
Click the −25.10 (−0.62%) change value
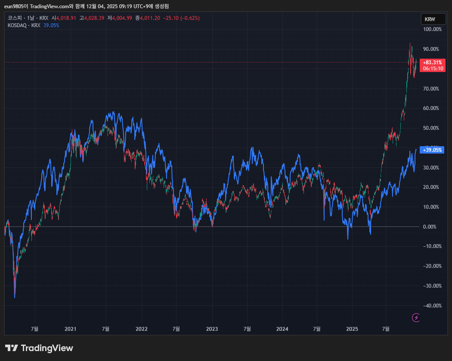tap(181, 18)
